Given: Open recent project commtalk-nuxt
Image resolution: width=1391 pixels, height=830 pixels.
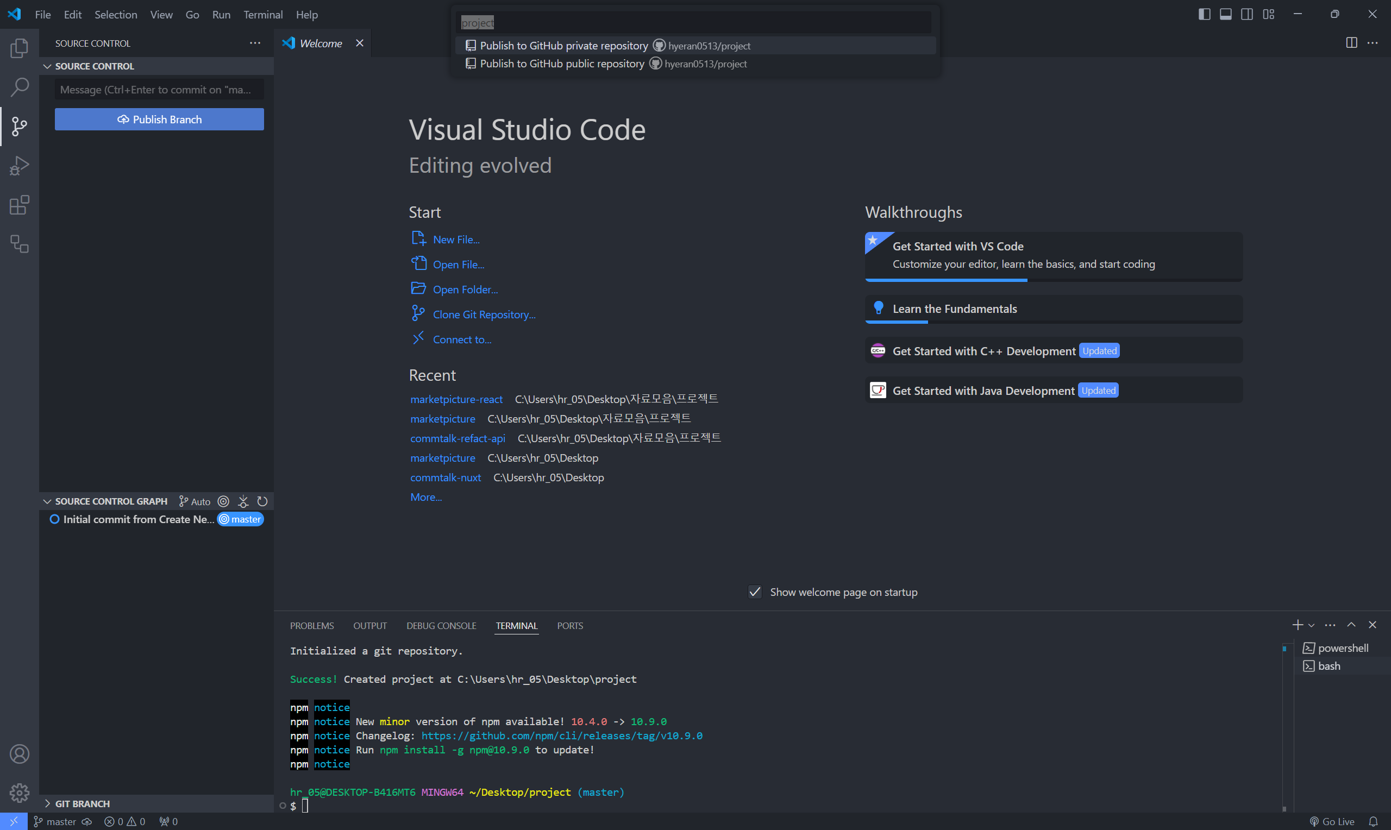Looking at the screenshot, I should [446, 477].
